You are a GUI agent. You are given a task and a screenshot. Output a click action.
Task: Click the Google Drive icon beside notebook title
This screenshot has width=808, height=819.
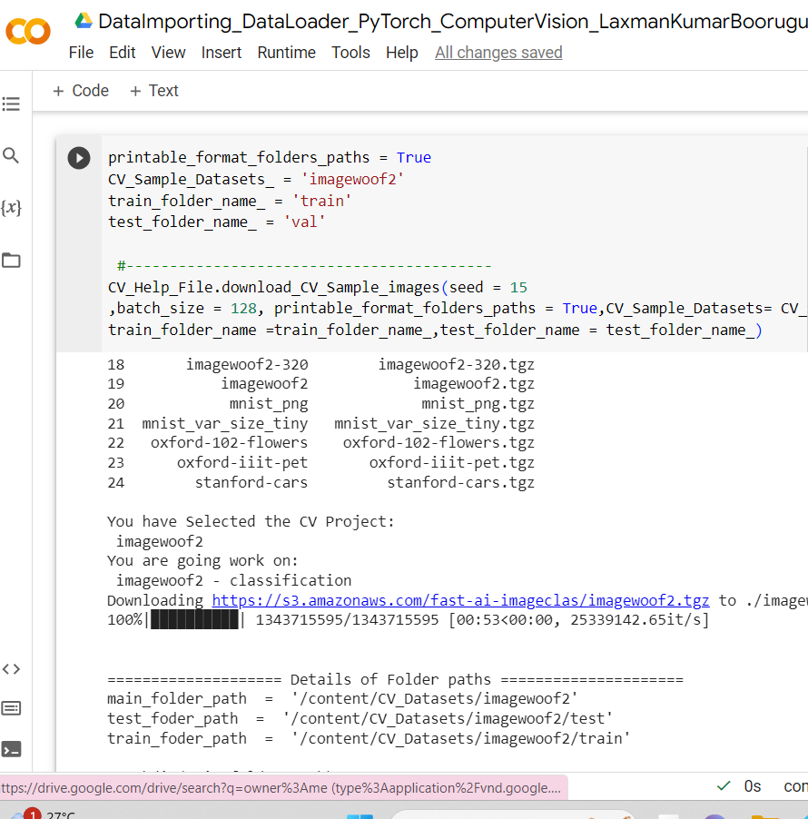pyautogui.click(x=84, y=22)
